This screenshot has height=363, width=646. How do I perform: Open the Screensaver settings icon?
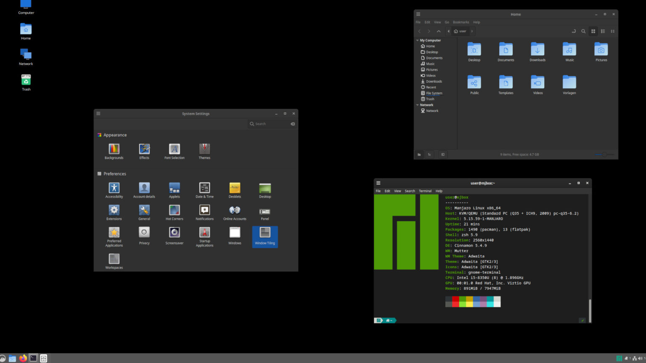click(x=174, y=232)
